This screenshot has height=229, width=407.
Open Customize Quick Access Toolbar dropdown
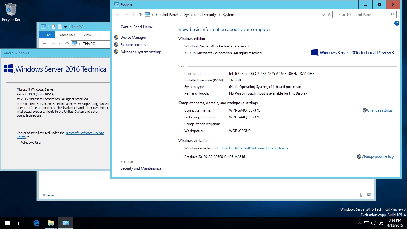click(65, 27)
